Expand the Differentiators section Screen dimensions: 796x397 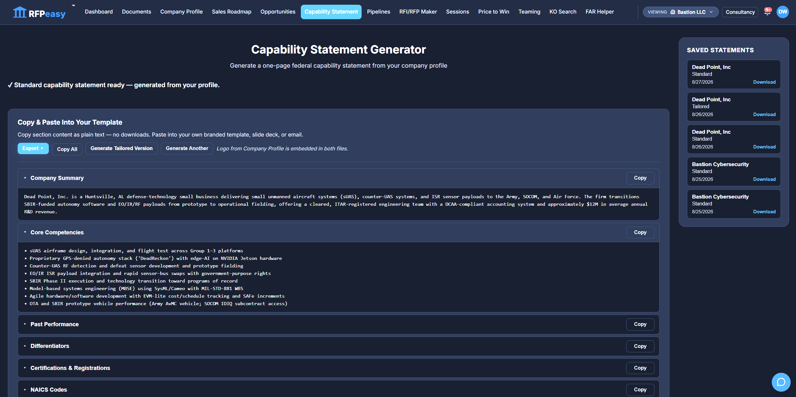tap(25, 346)
